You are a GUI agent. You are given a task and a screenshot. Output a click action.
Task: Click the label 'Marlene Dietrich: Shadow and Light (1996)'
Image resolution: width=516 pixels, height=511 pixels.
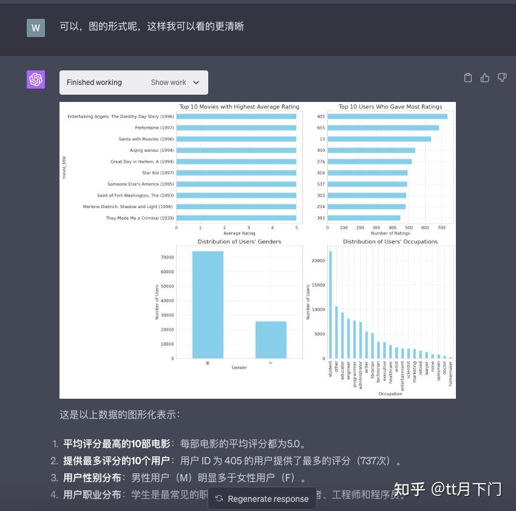coord(127,206)
